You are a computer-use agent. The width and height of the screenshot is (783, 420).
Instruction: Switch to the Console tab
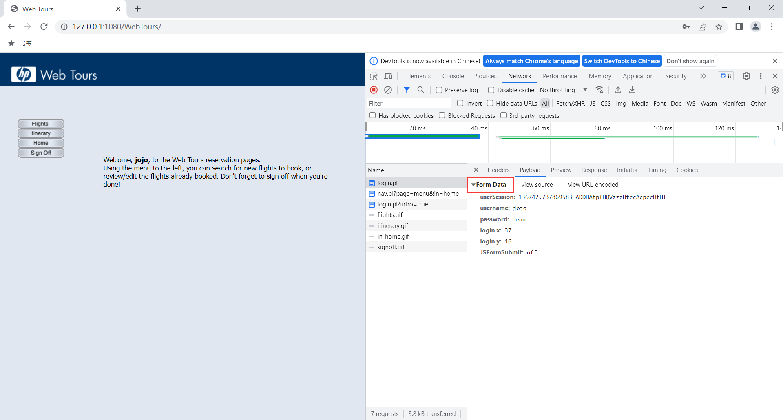[453, 76]
